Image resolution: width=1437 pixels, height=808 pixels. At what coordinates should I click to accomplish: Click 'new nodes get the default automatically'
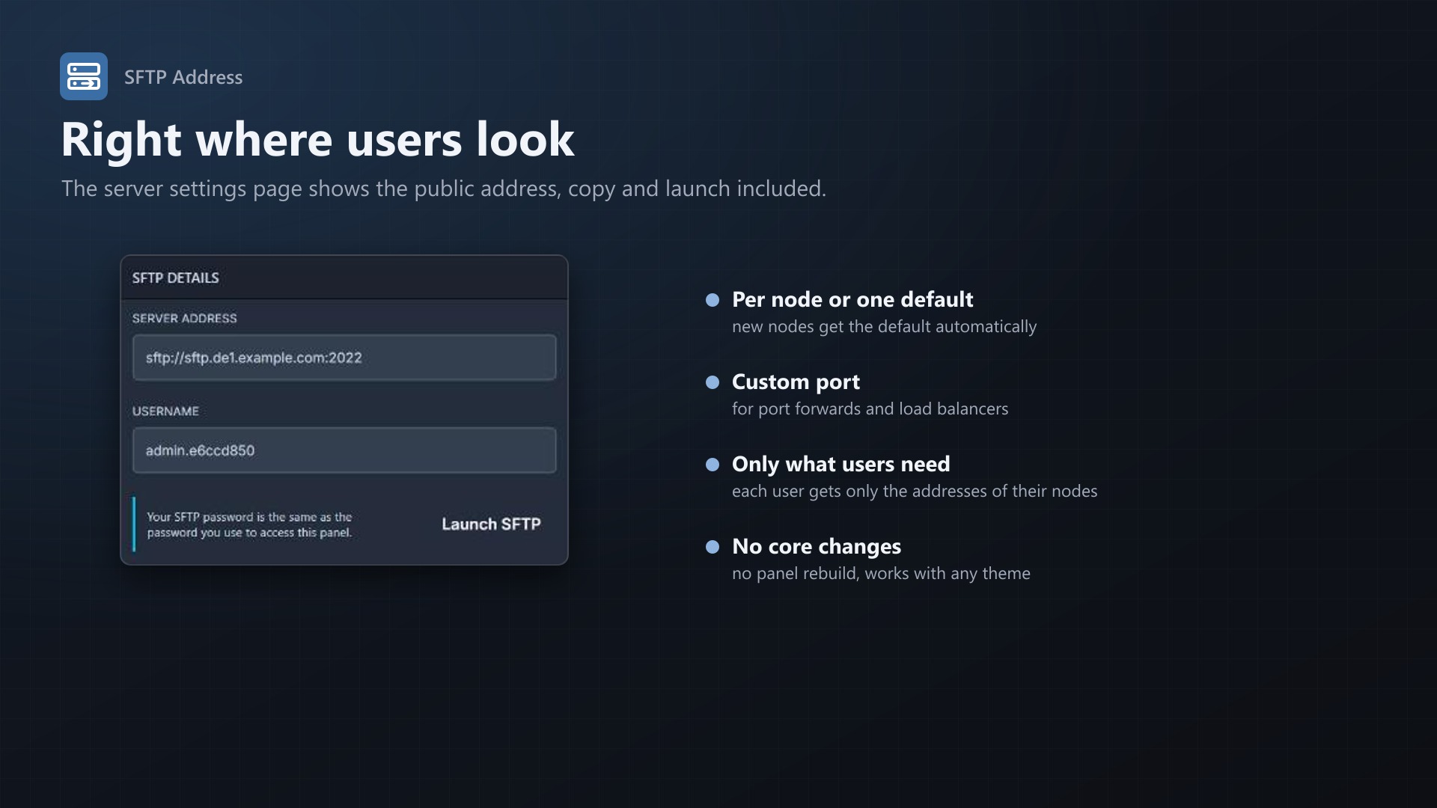884,327
